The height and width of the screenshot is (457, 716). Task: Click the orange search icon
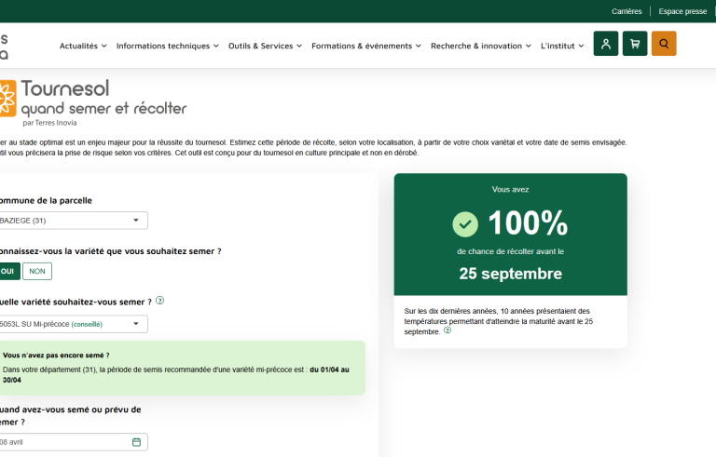[x=664, y=44]
